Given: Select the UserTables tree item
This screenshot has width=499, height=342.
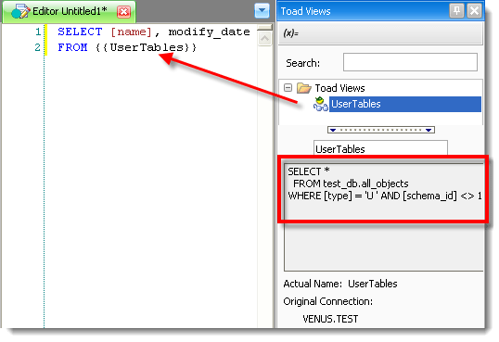Looking at the screenshot, I should tap(404, 104).
